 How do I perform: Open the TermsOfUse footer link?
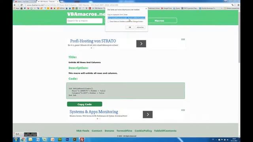coord(125,131)
